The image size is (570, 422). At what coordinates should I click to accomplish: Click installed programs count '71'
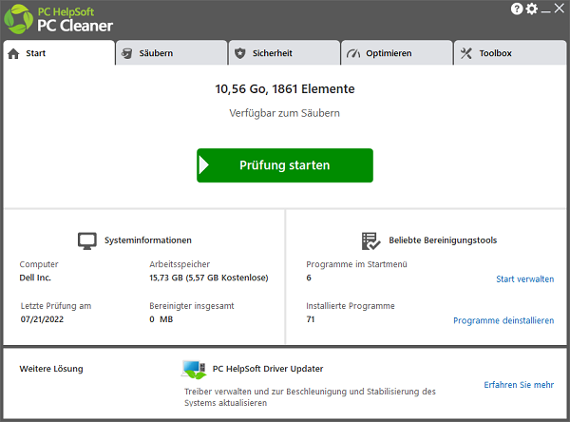(x=311, y=319)
